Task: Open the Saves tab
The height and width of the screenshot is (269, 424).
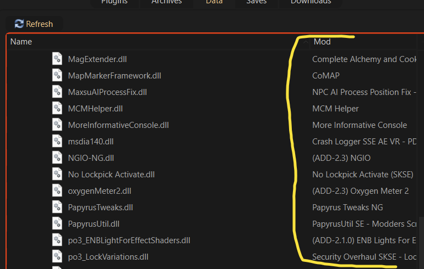Action: click(x=256, y=2)
